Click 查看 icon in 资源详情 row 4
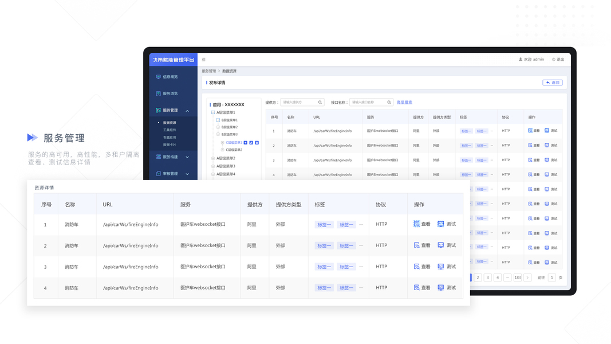The width and height of the screenshot is (611, 344). pos(416,287)
